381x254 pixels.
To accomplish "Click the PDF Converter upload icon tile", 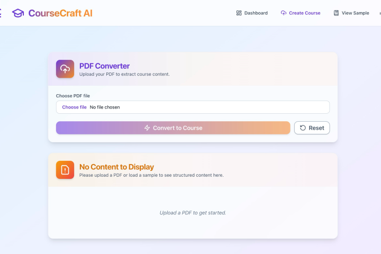I will click(65, 69).
